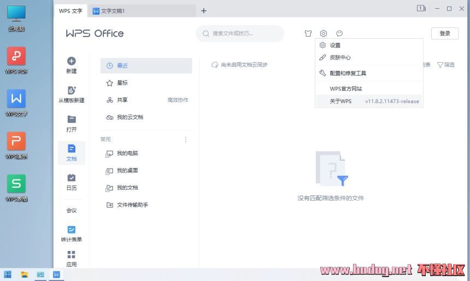The width and height of the screenshot is (470, 281).
Task: Open WPS官方网站 menu entry
Action: point(369,88)
